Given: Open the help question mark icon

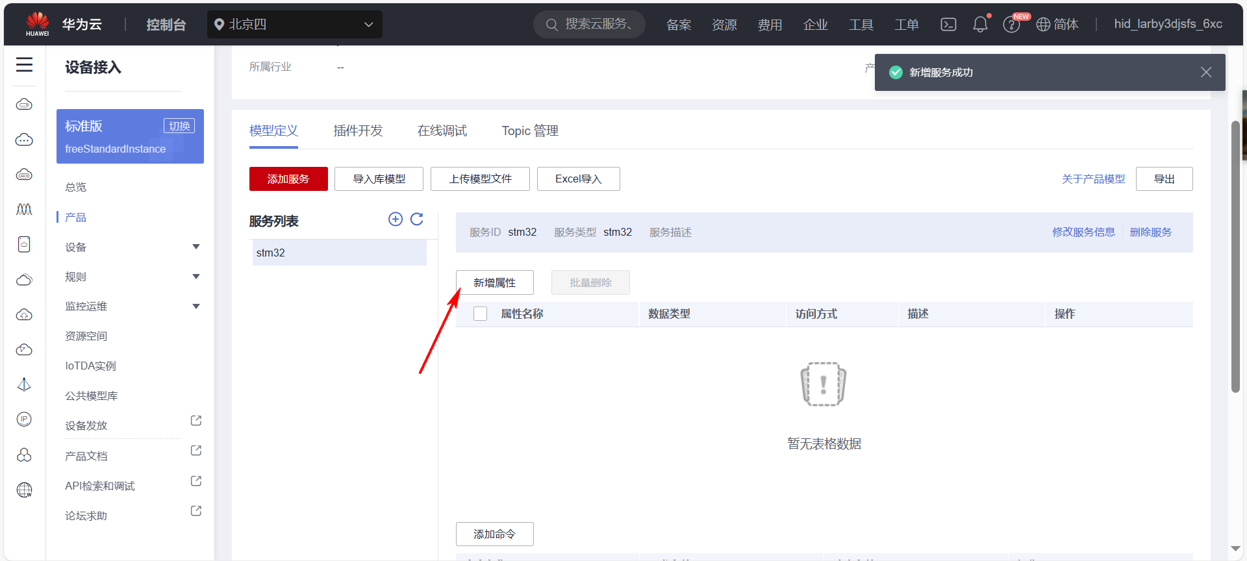Looking at the screenshot, I should (1011, 25).
